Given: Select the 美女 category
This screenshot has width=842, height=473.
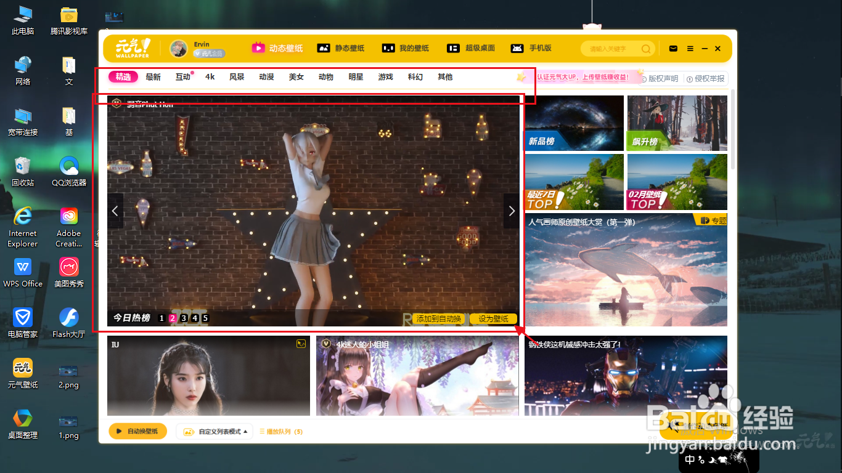Looking at the screenshot, I should tap(296, 77).
